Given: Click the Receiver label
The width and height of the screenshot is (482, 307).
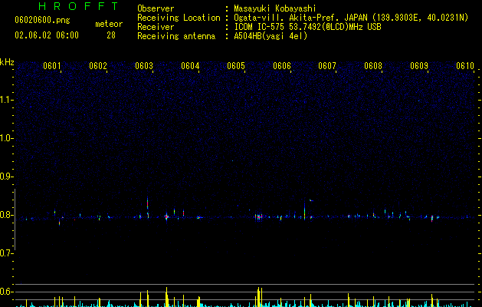Looking at the screenshot, I should [x=156, y=27].
